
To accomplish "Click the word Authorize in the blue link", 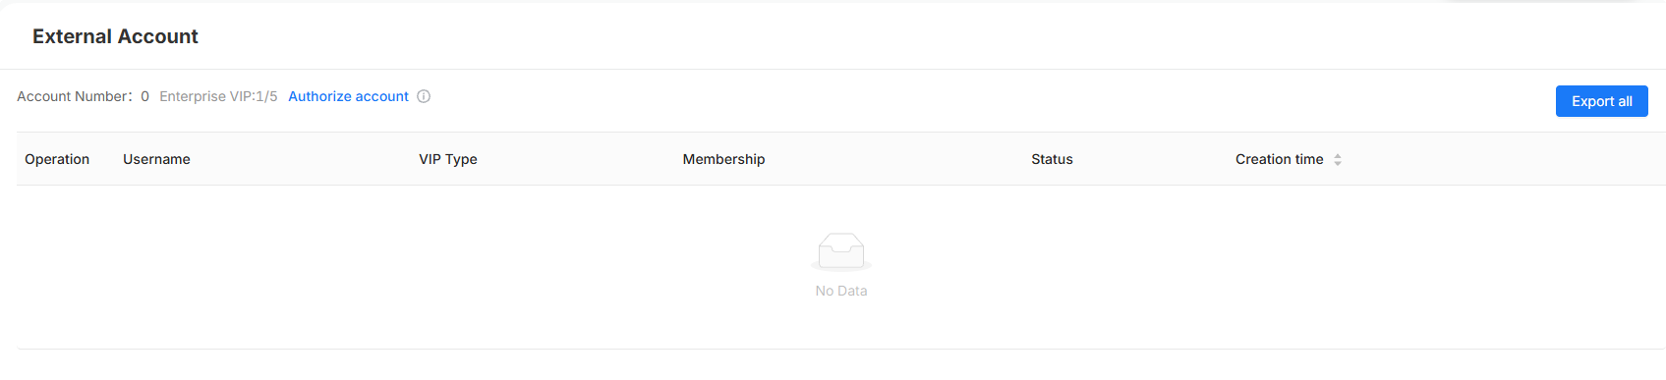I will [x=319, y=96].
